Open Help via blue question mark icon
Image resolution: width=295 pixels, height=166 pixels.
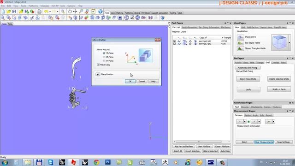[100, 12]
